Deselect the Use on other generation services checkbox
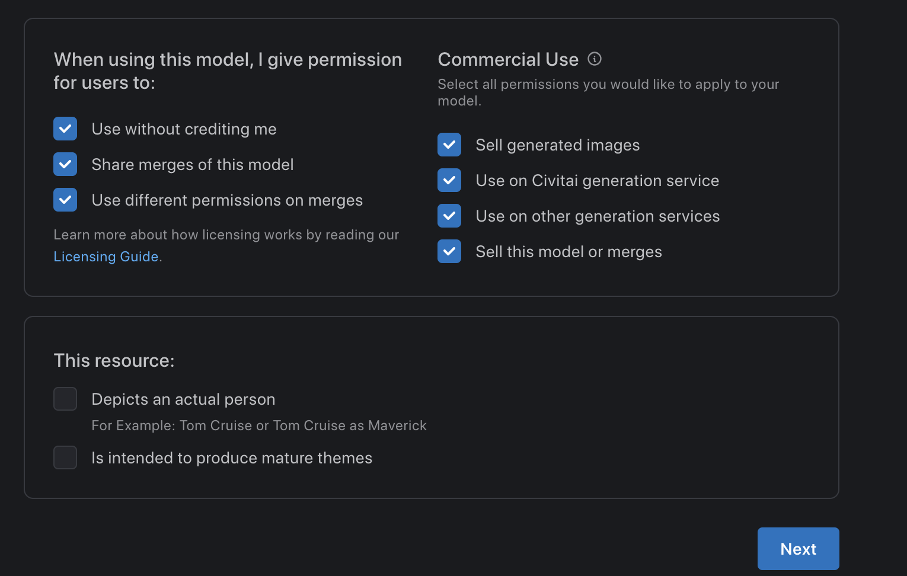 pos(449,216)
